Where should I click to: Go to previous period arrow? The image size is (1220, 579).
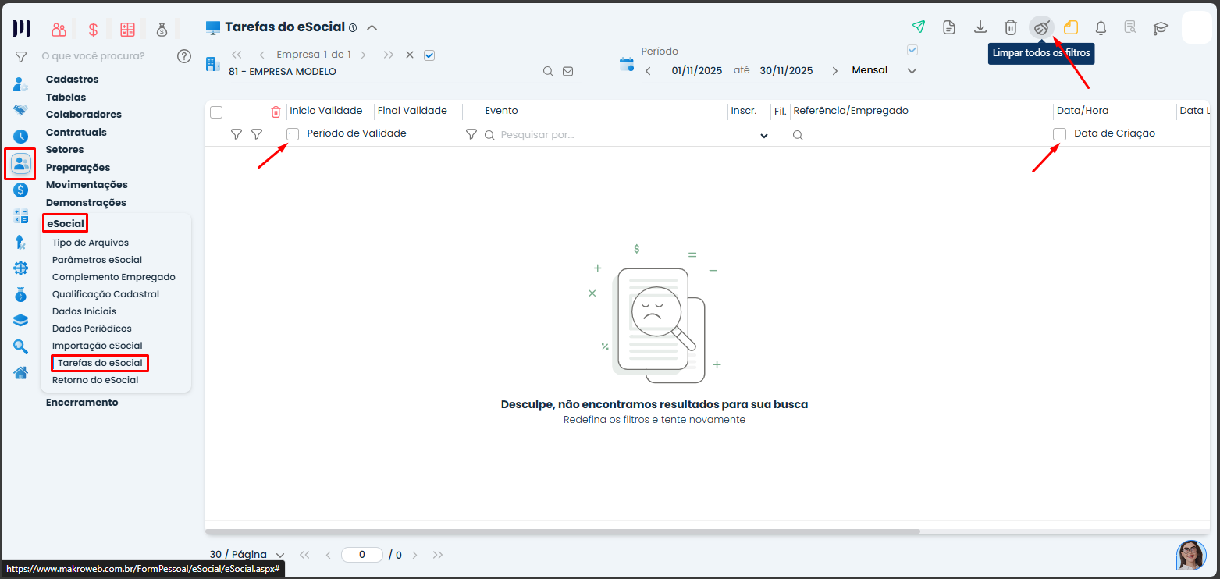648,71
